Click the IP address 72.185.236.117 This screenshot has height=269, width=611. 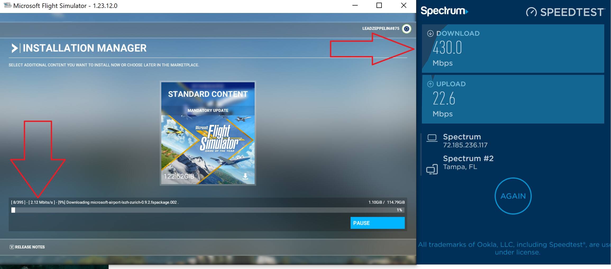(x=465, y=145)
